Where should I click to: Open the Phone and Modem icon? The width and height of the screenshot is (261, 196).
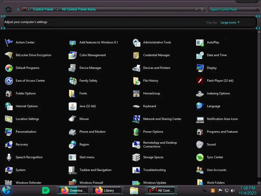[x=73, y=132]
